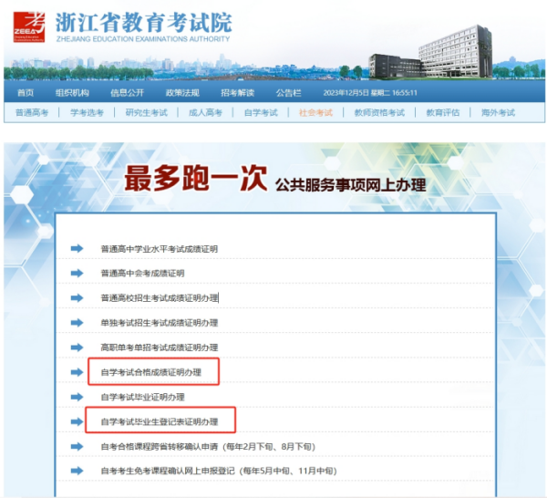
Task: Open 自学考试毕业生登记表证明办理 link
Action: pos(160,422)
